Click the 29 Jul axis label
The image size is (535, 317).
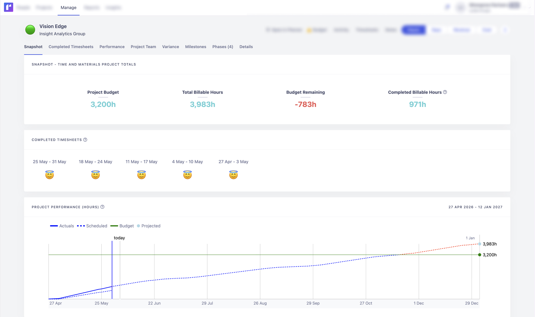coord(207,303)
